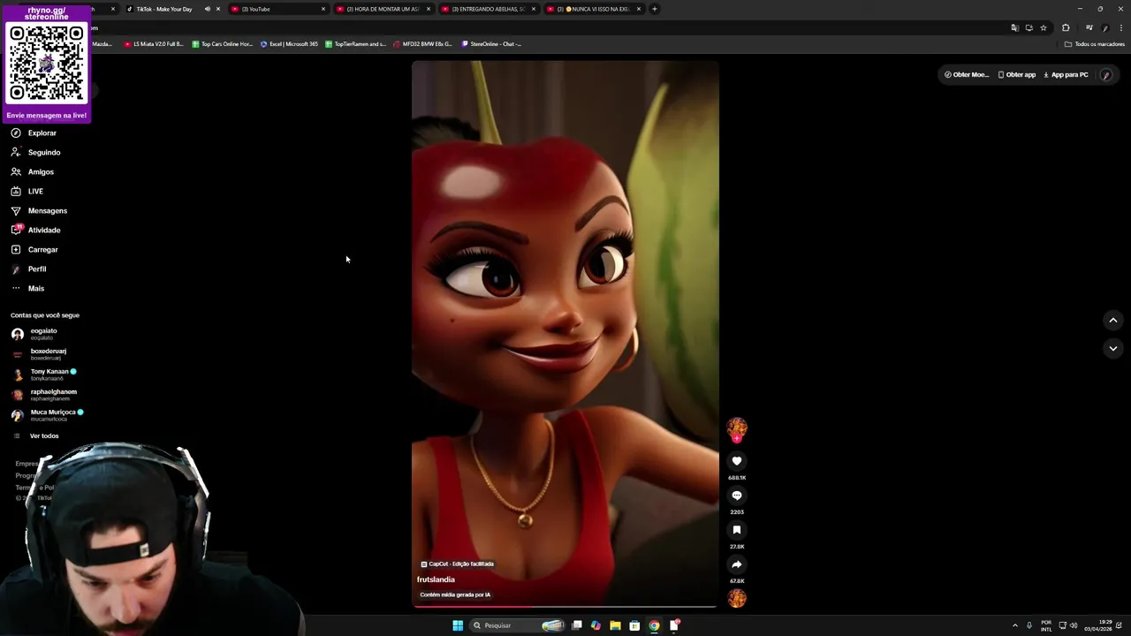Click CapCut Edição facilitada tag
Screen dimensions: 1131x636
[x=457, y=564]
